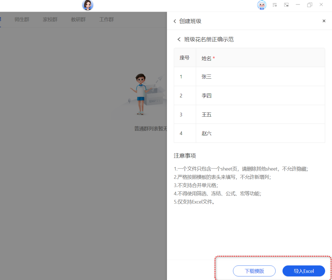
Task: Select the 教研群 tab
Action: pyautogui.click(x=78, y=19)
